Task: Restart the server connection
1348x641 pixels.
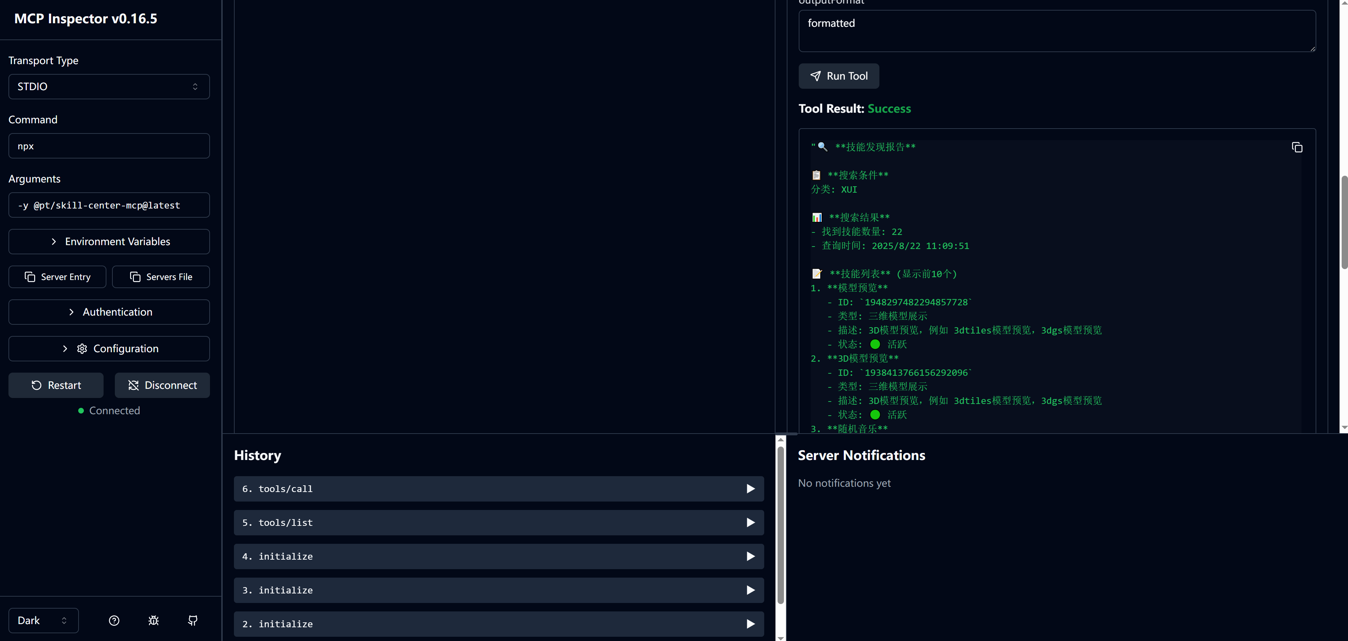Action: point(56,385)
